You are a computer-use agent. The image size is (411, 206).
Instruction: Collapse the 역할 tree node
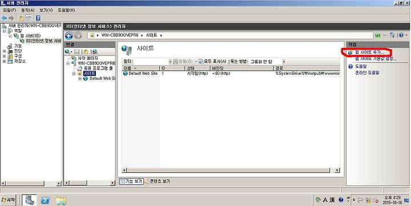pos(5,31)
